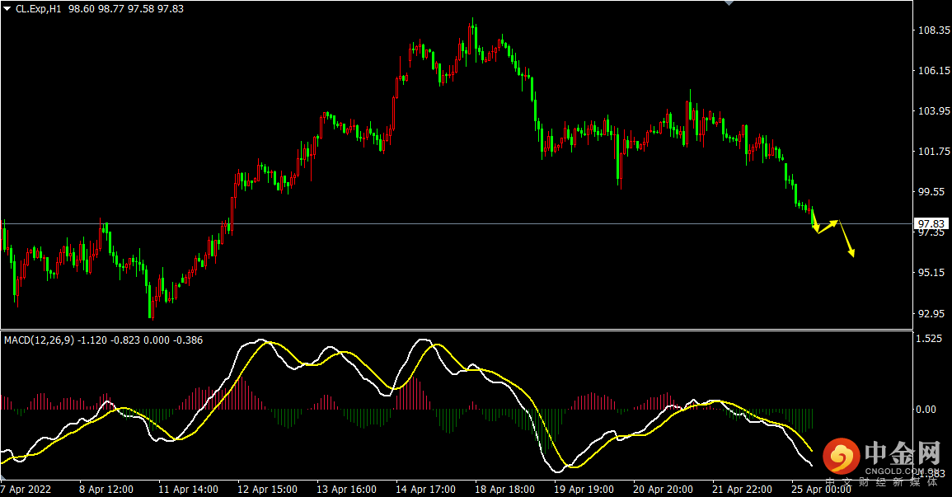
Task: Click the MACD(12,26,9) indicator label
Action: (38, 340)
